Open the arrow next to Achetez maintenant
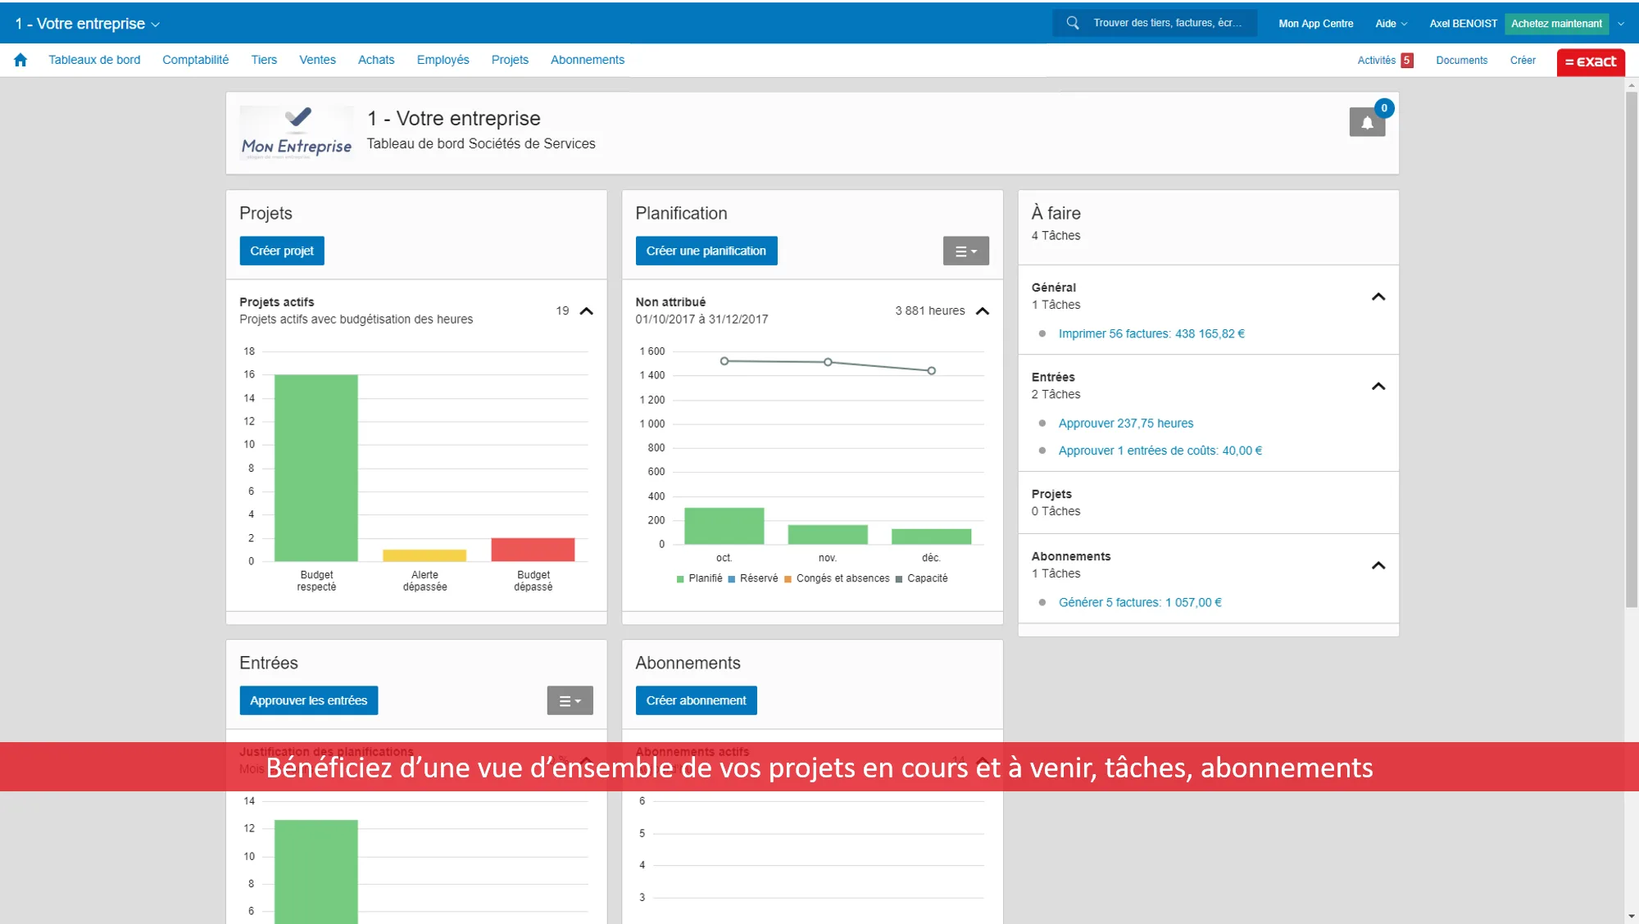 point(1620,24)
